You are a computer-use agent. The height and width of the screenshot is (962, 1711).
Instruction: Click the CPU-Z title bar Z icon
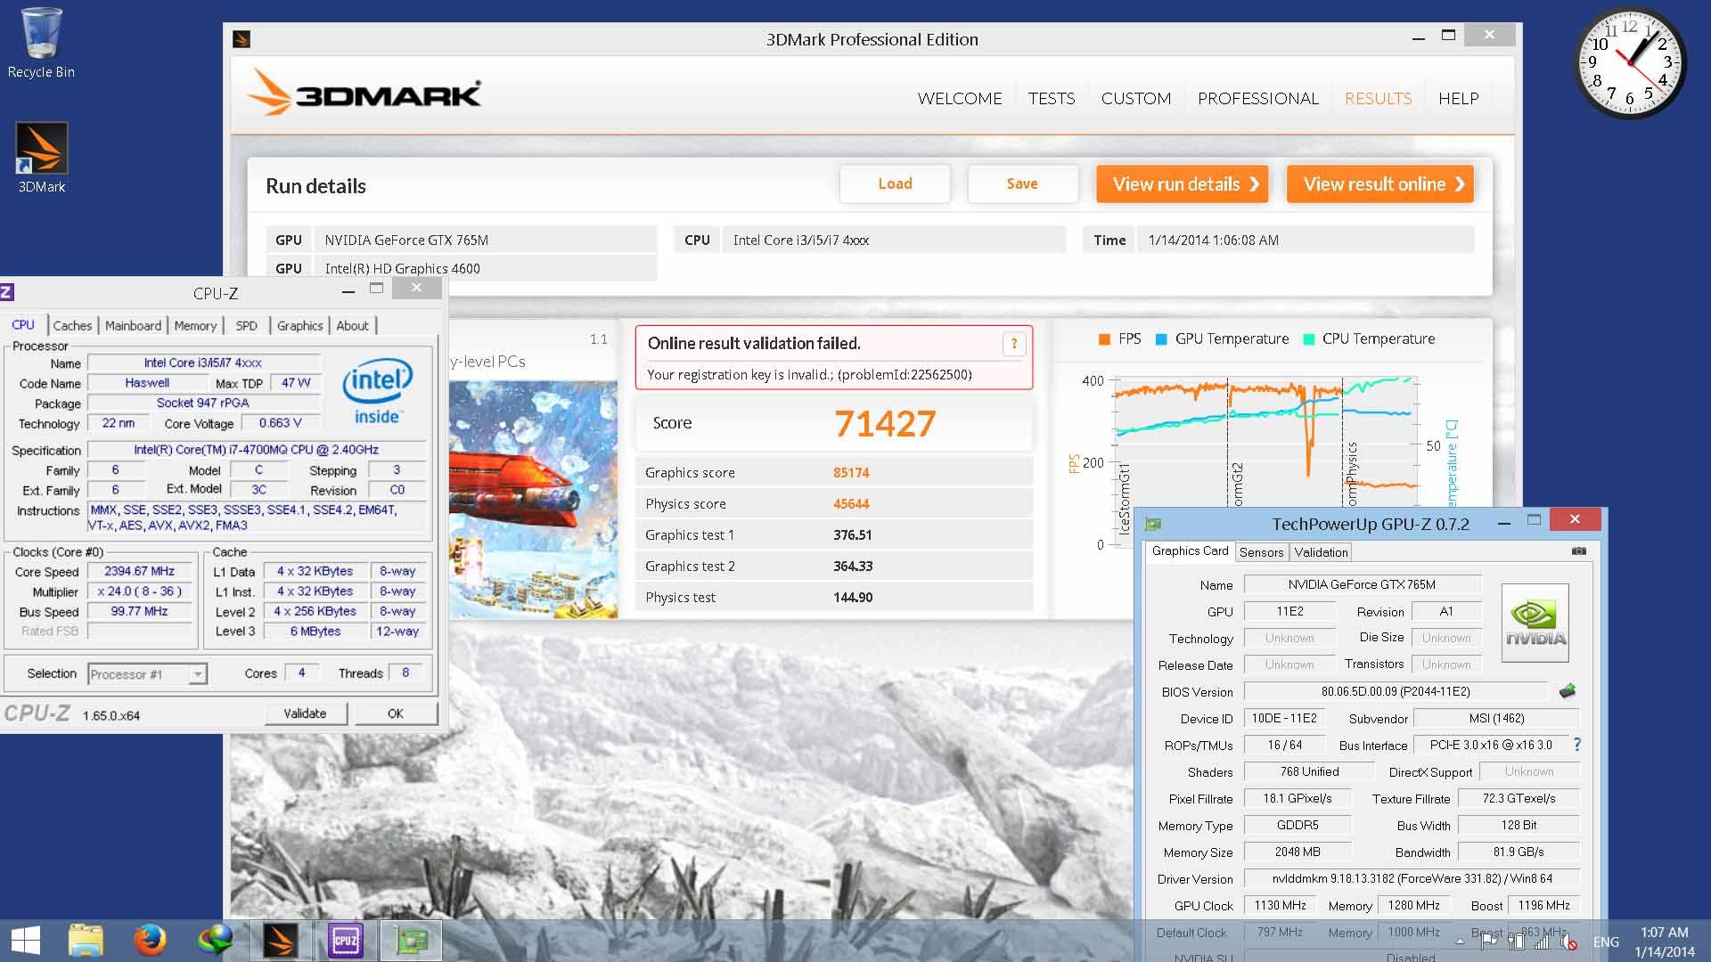7,292
